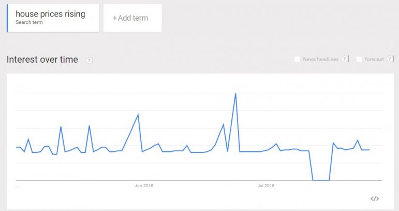Screen dimensions: 399x211
Task: Click the 'forecast' label text
Action: 374,59
